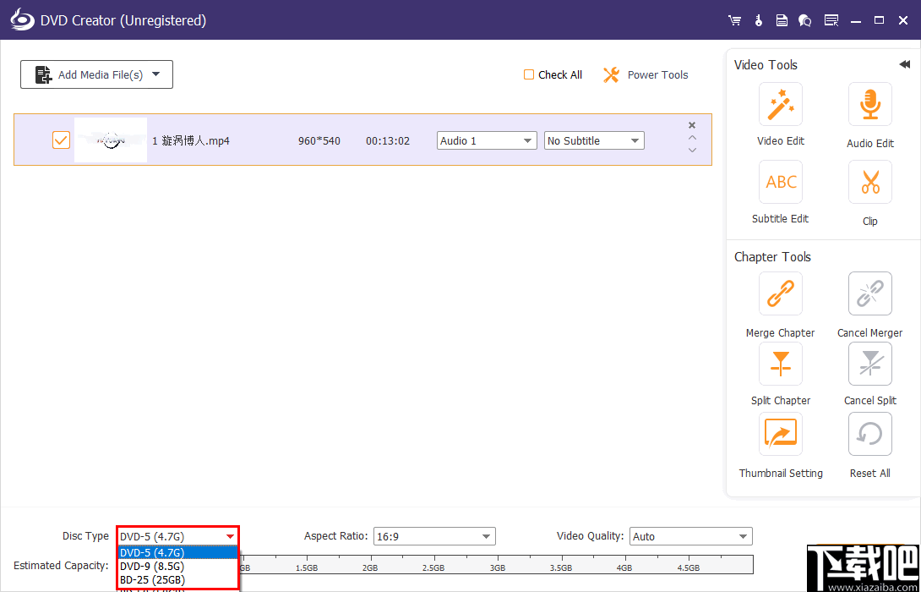
Task: Collapse the Video Tools side panel
Action: point(904,63)
